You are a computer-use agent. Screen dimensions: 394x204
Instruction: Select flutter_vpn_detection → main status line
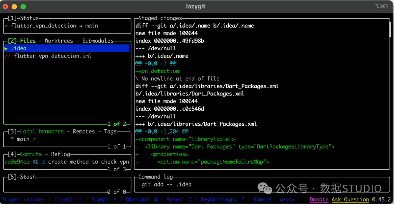54,26
